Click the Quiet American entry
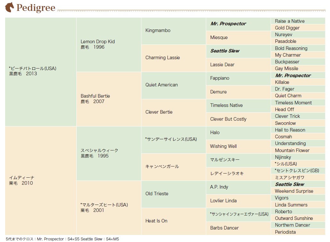 click(173, 85)
